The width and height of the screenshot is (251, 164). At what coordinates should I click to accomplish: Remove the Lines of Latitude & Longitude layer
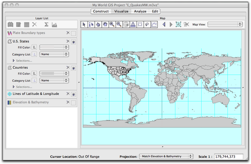coord(68,94)
